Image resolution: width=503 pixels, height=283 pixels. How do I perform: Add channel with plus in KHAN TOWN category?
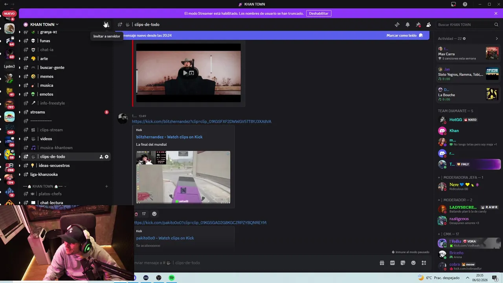(x=106, y=186)
